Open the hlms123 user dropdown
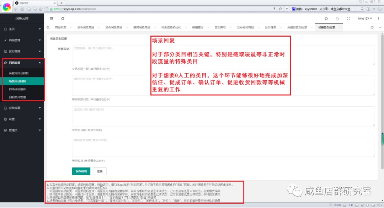The width and height of the screenshot is (384, 208). (365, 18)
